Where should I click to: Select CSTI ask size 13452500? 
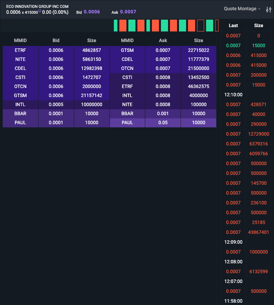(x=199, y=77)
